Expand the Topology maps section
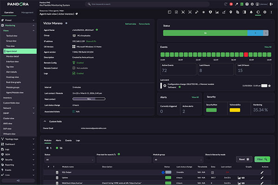Viewport: 278px width, 185px height. coord(33,139)
